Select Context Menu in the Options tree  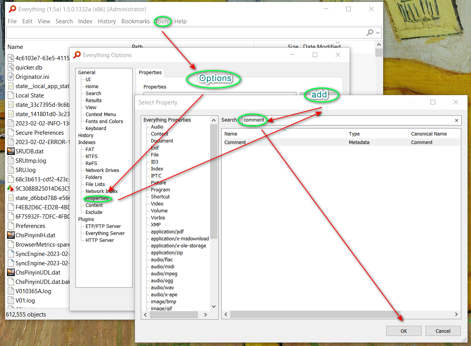(101, 115)
